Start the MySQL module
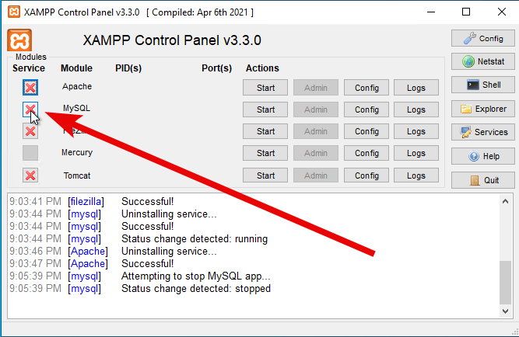This screenshot has height=337, width=519. tap(265, 109)
